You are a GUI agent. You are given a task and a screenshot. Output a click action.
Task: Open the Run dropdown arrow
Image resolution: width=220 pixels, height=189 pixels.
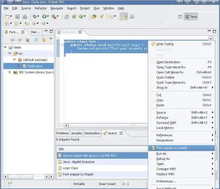(x=48, y=16)
